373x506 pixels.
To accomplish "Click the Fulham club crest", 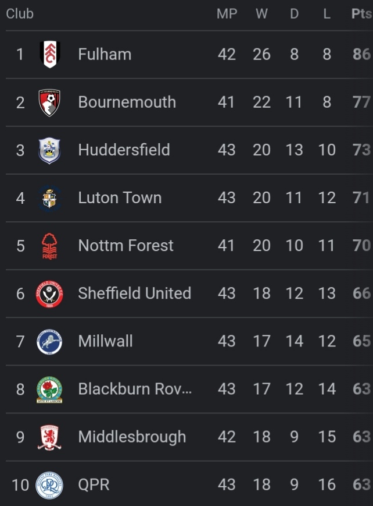I will 49,54.
